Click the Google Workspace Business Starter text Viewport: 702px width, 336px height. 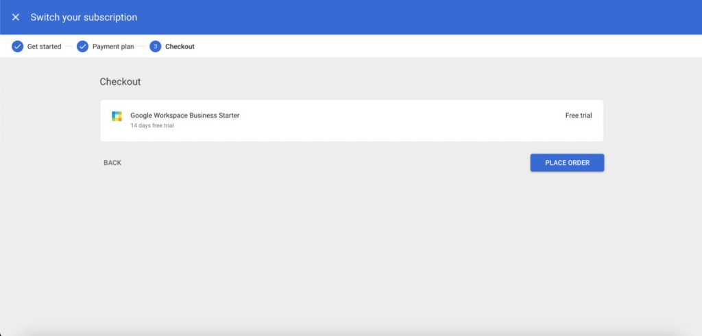185,115
